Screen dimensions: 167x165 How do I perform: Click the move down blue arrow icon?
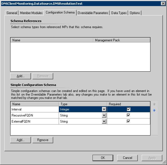tap(154, 110)
